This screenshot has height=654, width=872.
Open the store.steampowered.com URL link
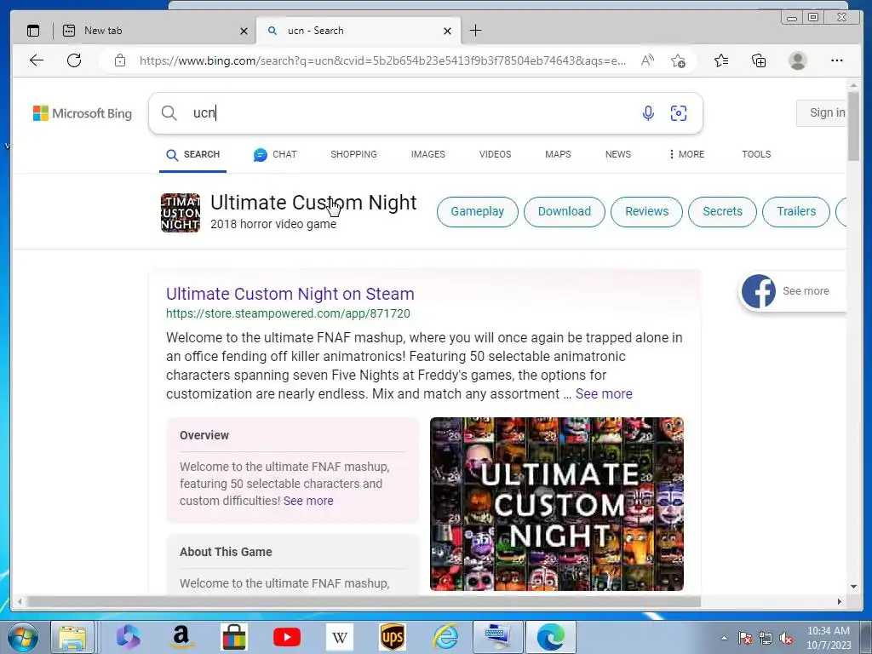pos(288,313)
